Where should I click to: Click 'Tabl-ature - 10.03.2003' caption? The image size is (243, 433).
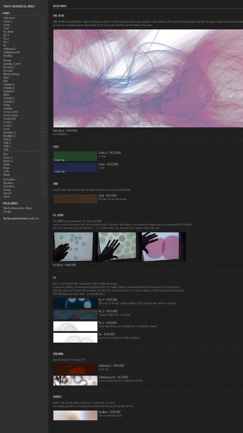[x=65, y=130]
